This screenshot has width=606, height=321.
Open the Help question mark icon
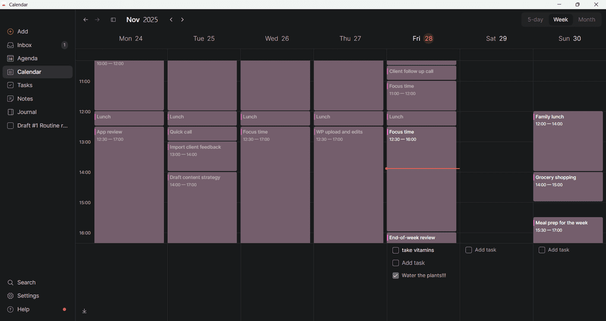[x=11, y=309]
